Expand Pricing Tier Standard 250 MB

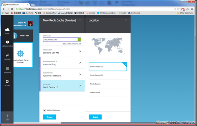(x=62, y=51)
